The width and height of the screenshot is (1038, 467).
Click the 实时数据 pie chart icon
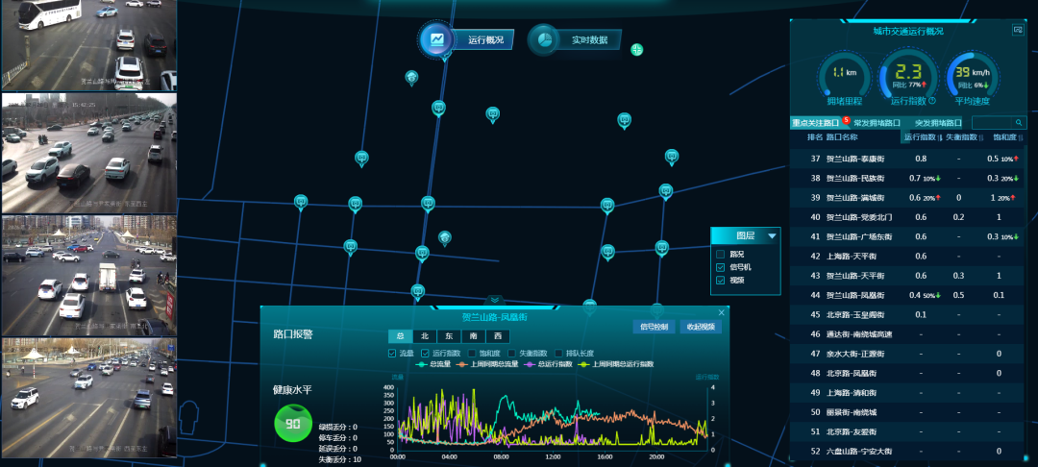point(544,39)
